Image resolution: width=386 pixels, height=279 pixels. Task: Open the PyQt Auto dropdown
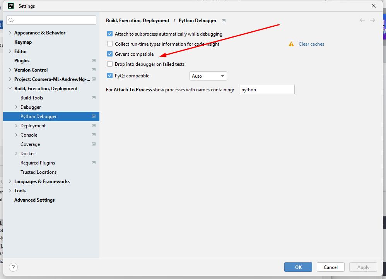pyautogui.click(x=208, y=76)
